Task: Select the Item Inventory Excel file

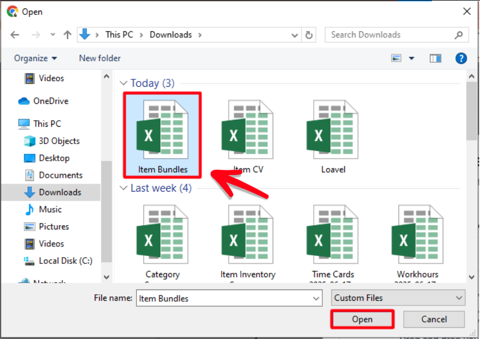Action: 248,239
